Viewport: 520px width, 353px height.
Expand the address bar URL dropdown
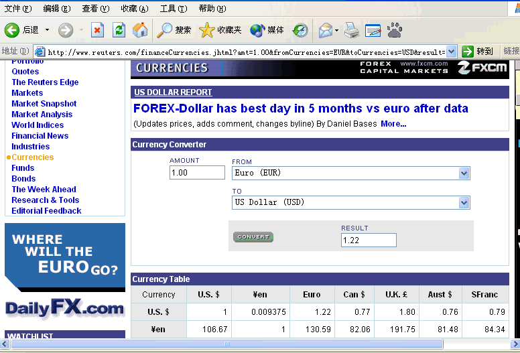tap(451, 52)
